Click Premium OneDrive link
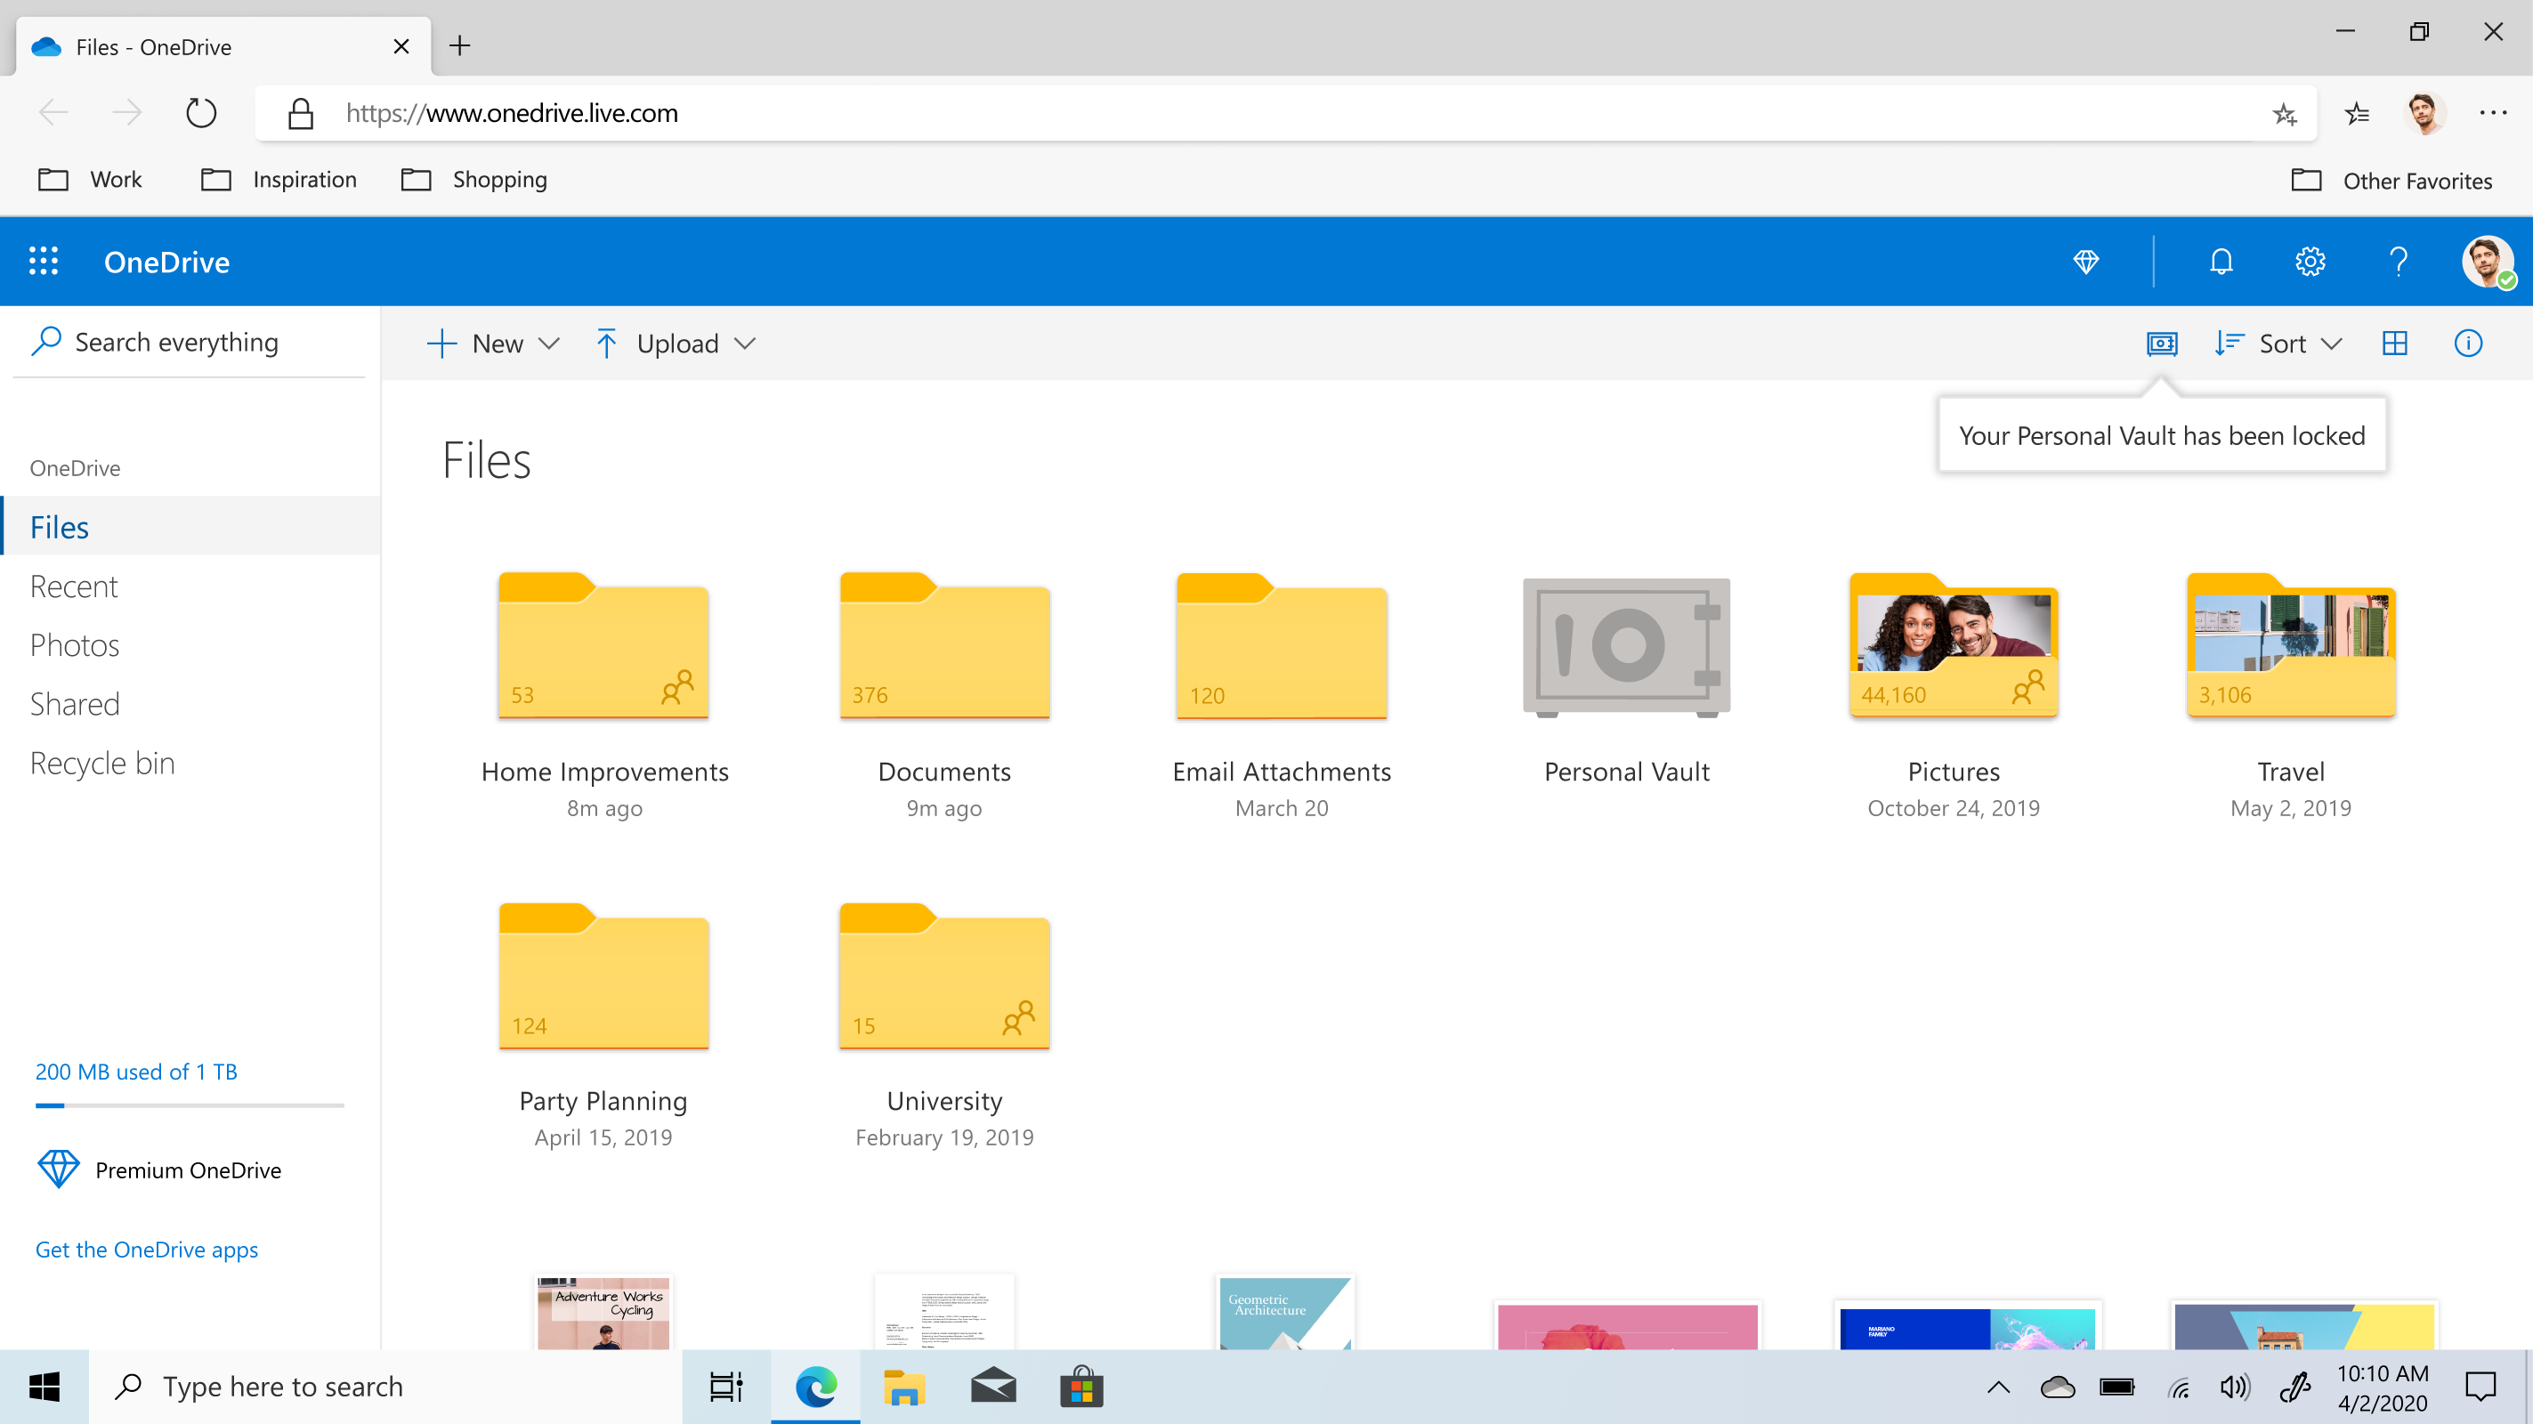 pos(188,1170)
